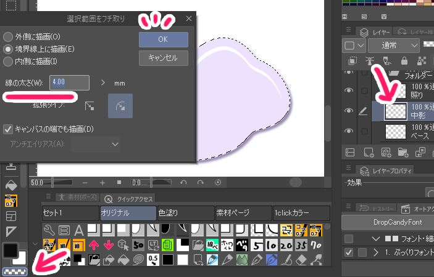Click the pink up arrow icon
This screenshot has height=277, width=434.
(94, 244)
